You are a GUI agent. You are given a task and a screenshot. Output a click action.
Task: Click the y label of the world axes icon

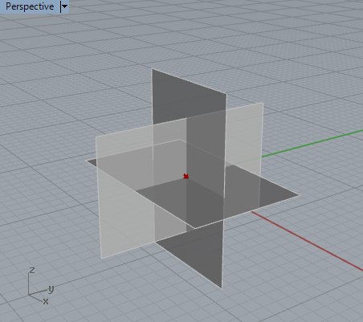tap(51, 289)
